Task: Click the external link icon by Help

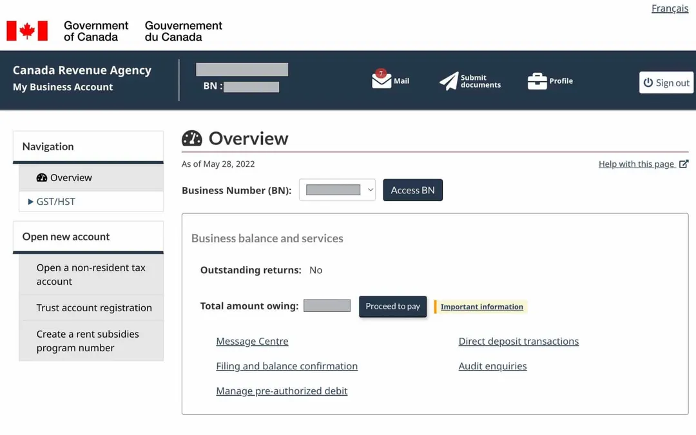Action: tap(684, 164)
